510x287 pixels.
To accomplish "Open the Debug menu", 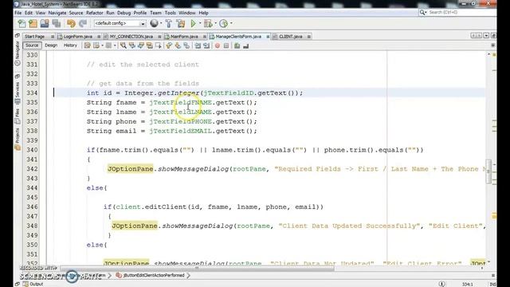I will pos(124,13).
